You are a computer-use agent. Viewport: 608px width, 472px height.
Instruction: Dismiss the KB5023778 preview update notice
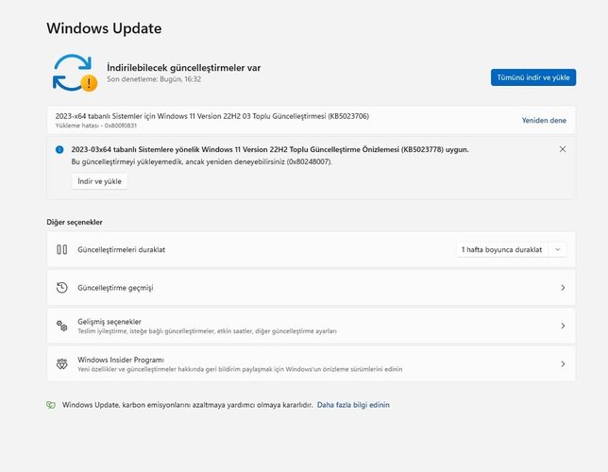point(563,149)
